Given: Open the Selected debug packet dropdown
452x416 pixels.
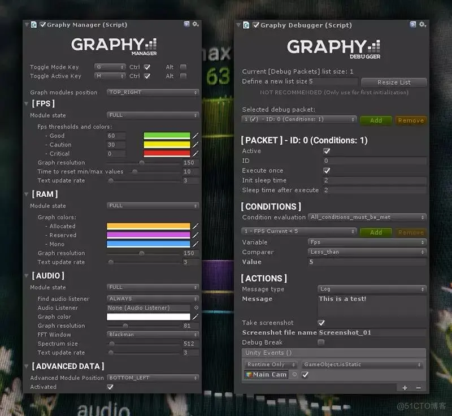Looking at the screenshot, I should coord(299,119).
